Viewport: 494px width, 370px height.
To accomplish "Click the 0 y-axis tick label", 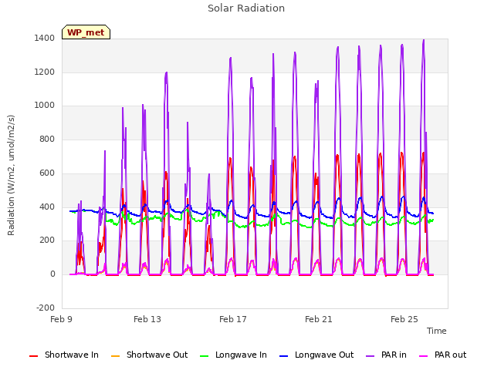I will coord(52,274).
